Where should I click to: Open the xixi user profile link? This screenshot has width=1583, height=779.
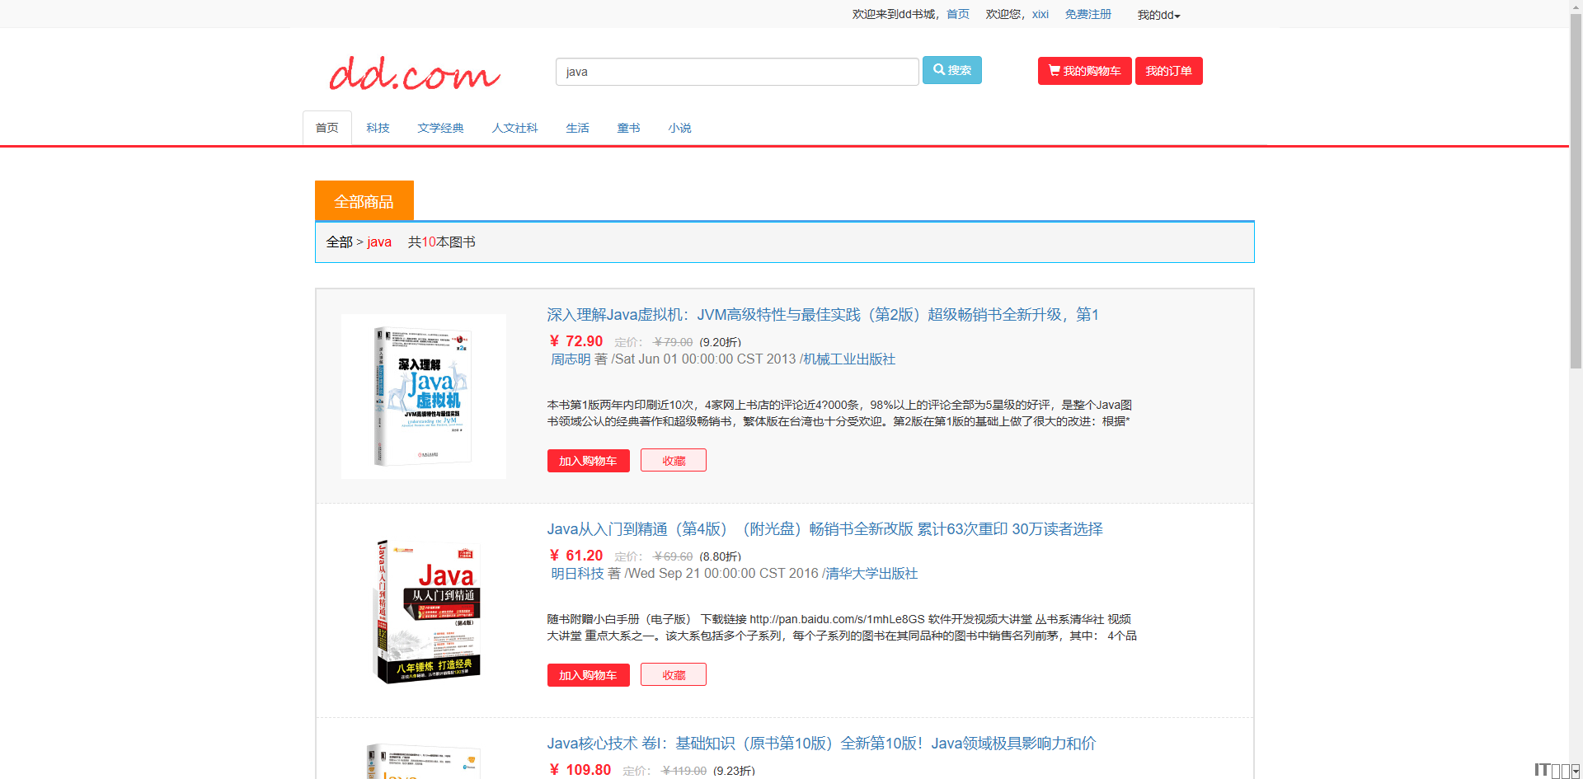(1040, 14)
